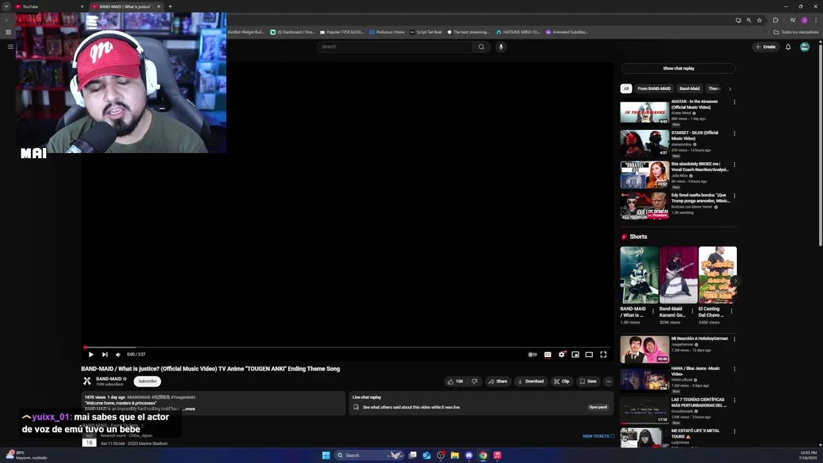Open options for Mi Reacción A HolaSoyGerman

(x=734, y=339)
